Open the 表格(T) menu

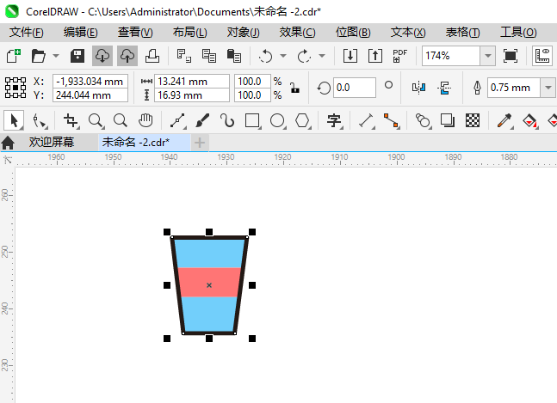click(463, 33)
